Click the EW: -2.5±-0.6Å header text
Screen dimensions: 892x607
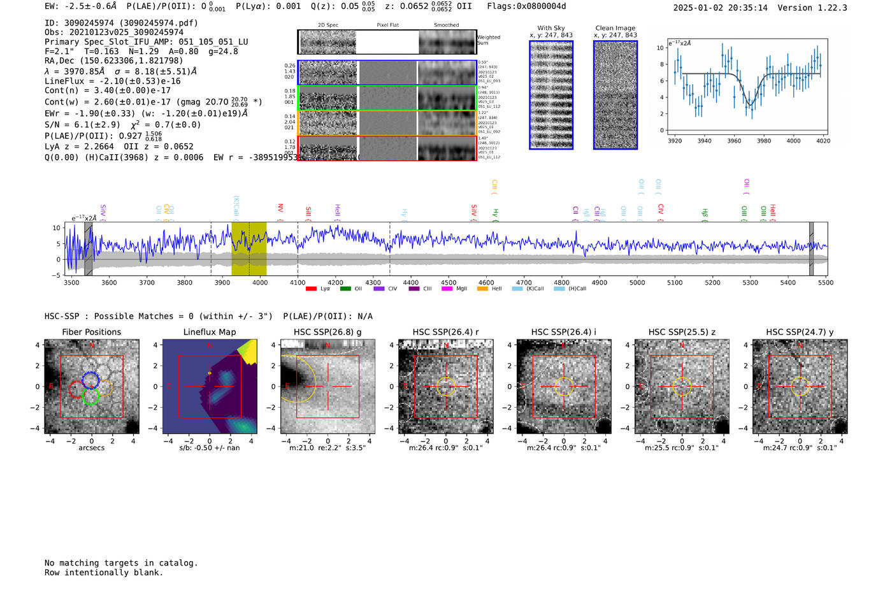tap(81, 6)
